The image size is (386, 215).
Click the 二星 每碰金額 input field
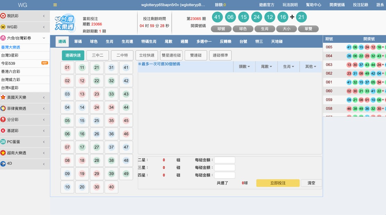pyautogui.click(x=225, y=160)
